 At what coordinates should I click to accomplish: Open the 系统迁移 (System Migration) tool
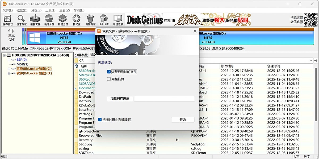(x=118, y=19)
